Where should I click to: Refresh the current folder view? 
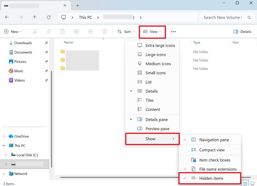[x=49, y=17]
